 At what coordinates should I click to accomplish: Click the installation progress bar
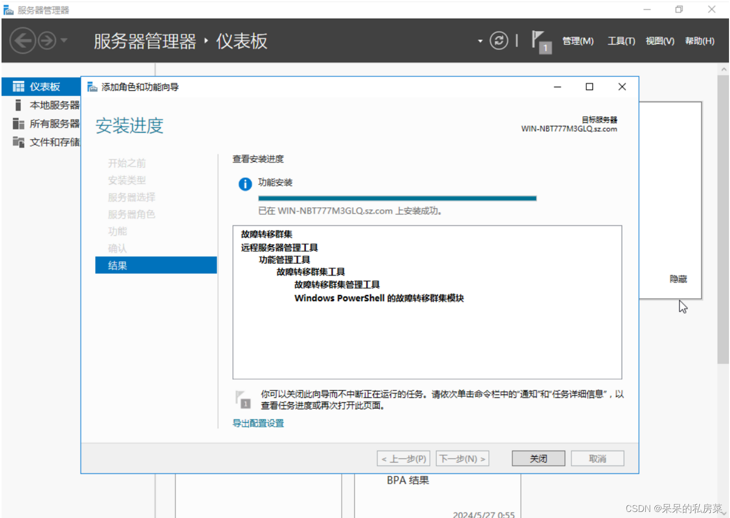point(397,198)
